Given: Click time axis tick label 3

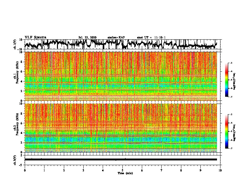Looking at the screenshot, I should [x=83, y=170].
